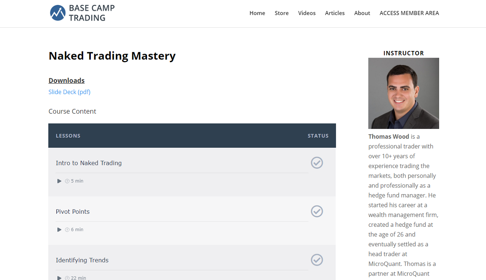This screenshot has width=486, height=280.
Task: Open the Articles navigation link
Action: 335,13
